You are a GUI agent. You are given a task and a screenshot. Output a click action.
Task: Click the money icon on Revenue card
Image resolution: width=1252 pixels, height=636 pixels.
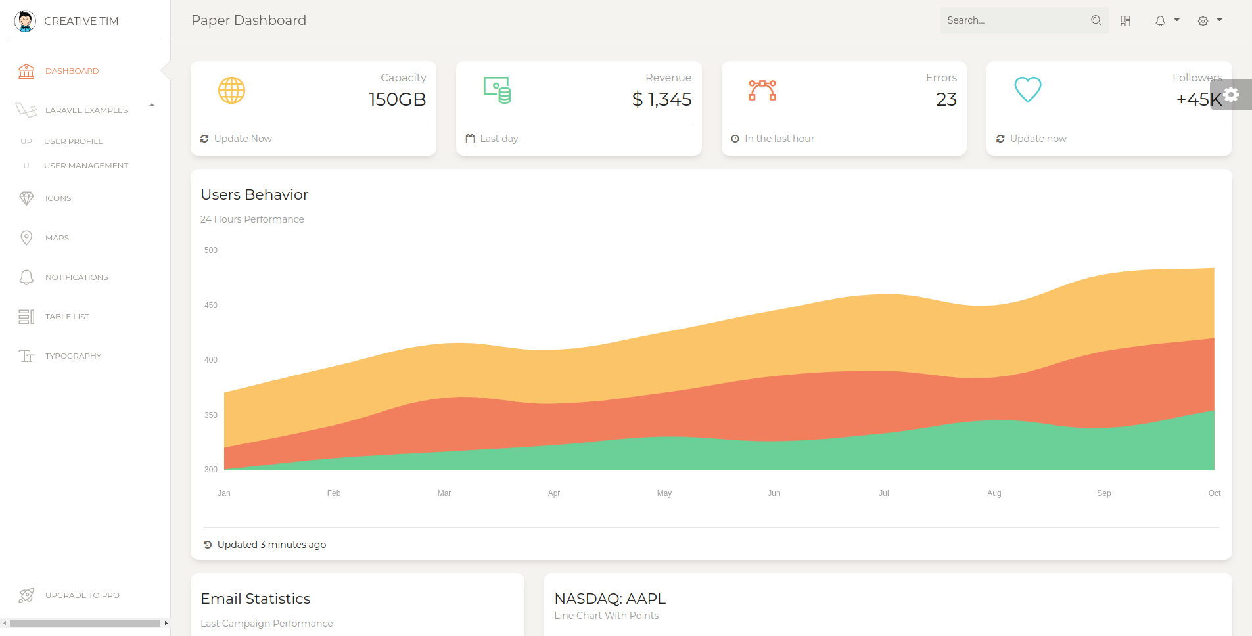[x=498, y=90]
